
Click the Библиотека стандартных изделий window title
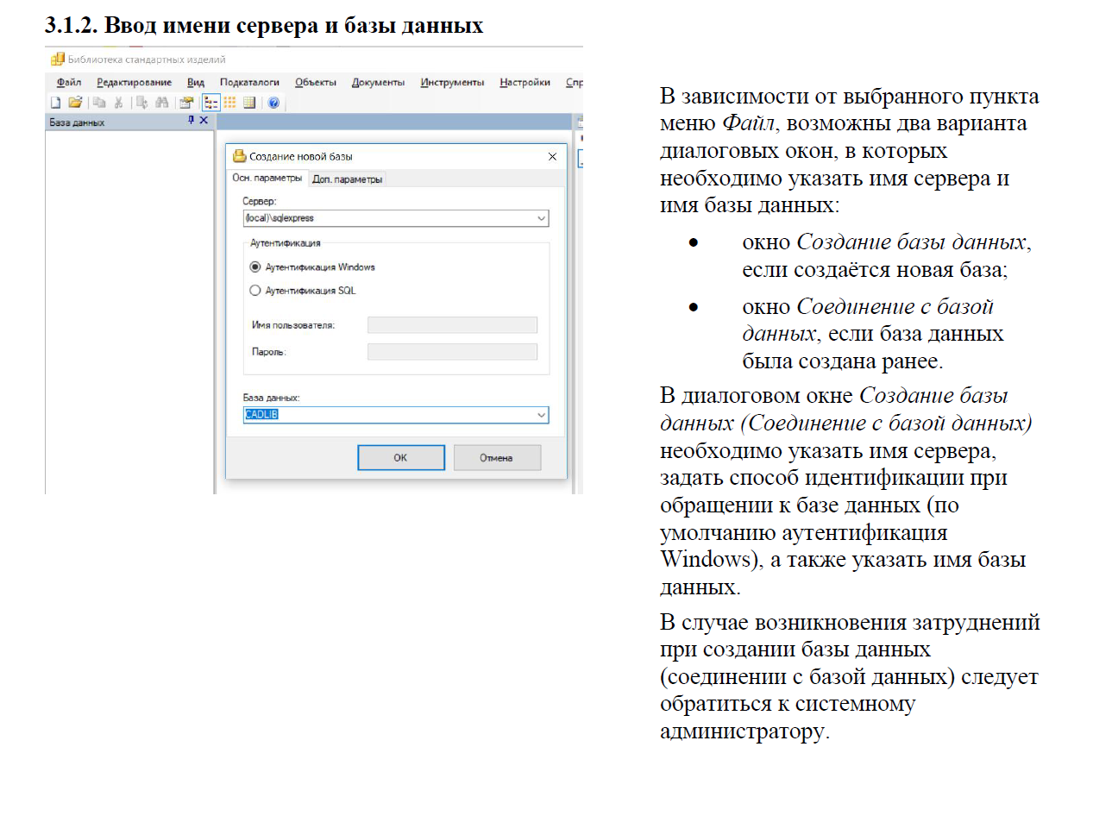click(147, 60)
